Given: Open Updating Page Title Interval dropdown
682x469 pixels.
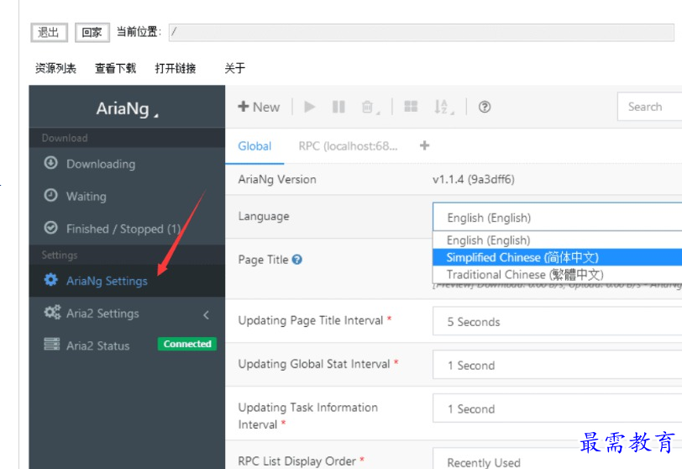Looking at the screenshot, I should (557, 322).
